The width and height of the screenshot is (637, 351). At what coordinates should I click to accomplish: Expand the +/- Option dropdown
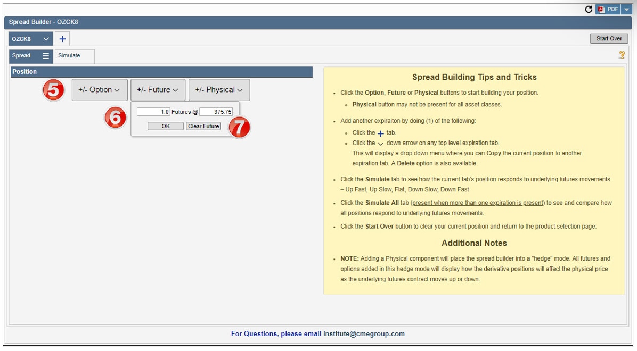(x=99, y=90)
